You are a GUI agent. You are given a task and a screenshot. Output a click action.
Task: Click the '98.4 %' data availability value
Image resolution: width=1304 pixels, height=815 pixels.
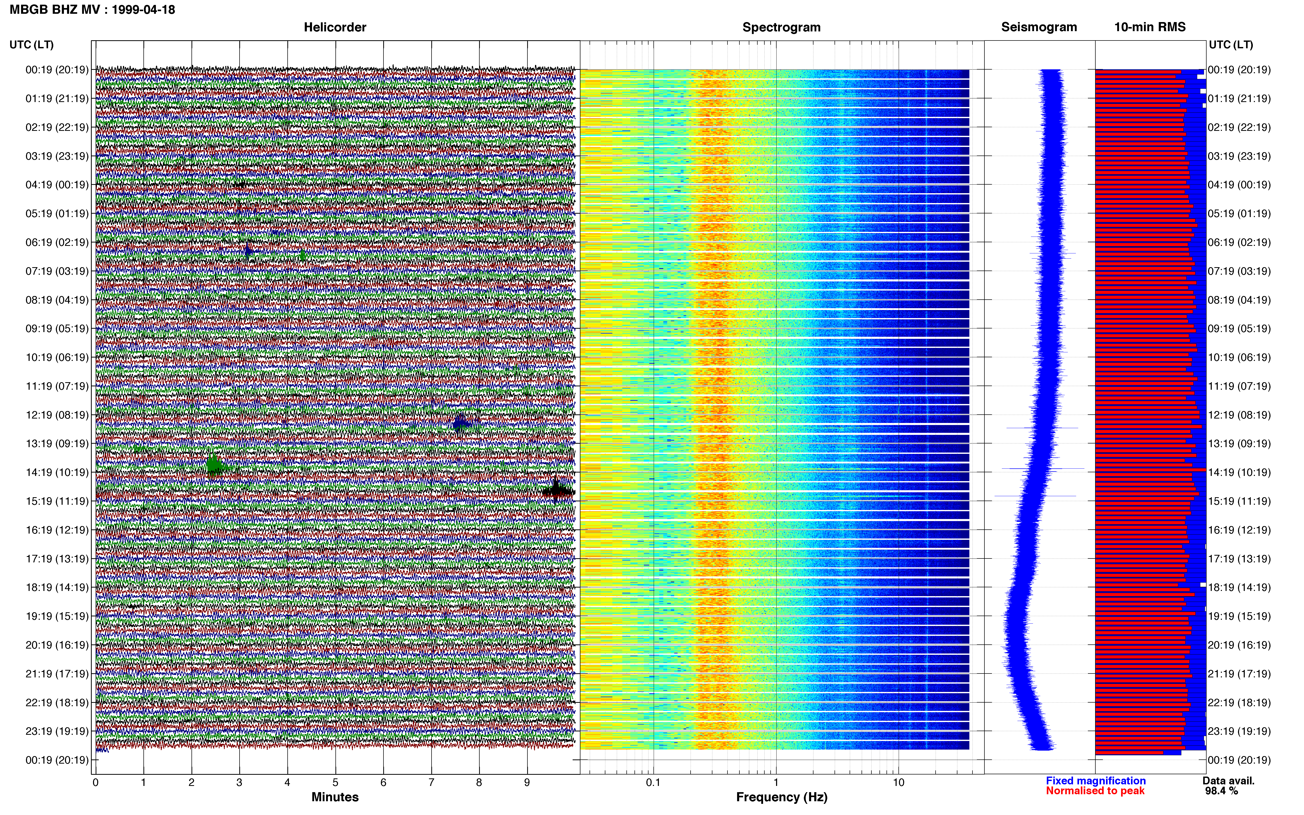[x=1221, y=791]
